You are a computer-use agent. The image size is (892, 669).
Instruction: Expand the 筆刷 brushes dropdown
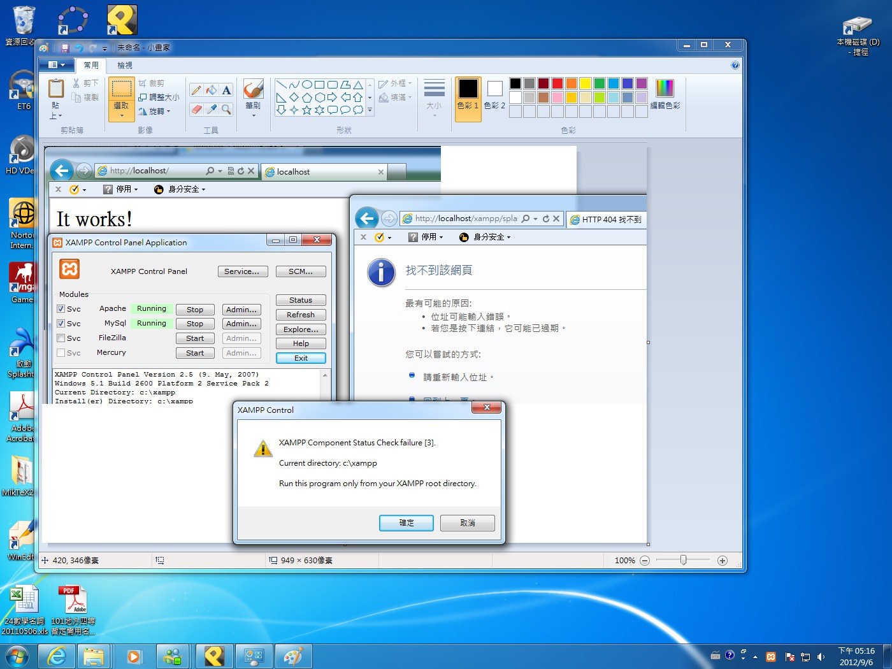(253, 115)
